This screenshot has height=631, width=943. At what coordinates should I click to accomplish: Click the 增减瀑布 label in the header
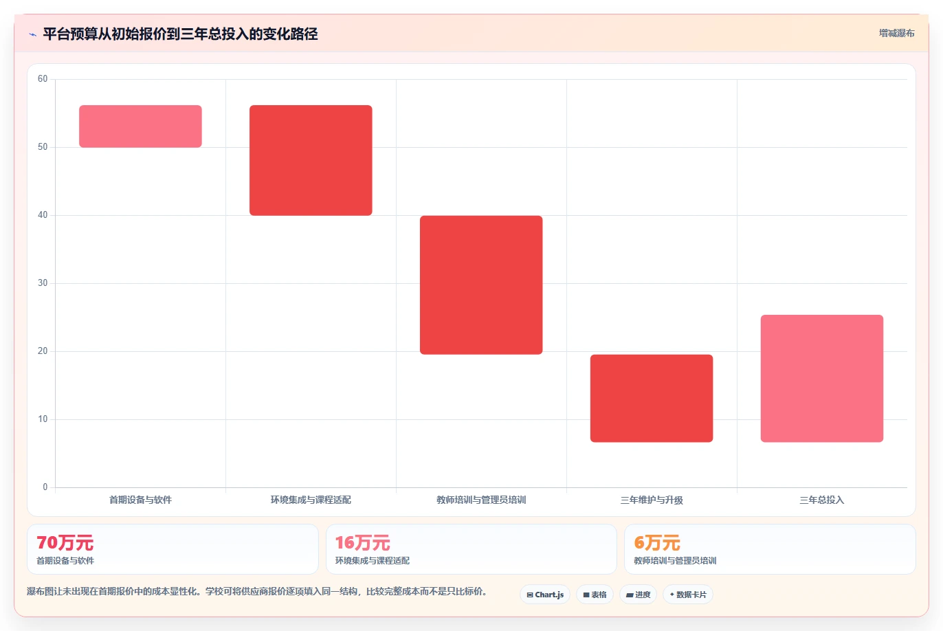[x=897, y=33]
